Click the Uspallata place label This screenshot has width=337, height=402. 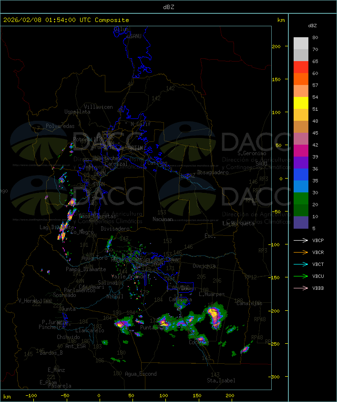click(77, 112)
